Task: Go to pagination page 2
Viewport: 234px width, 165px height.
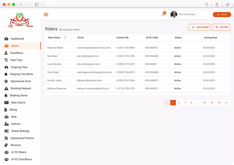Action: (x=179, y=103)
